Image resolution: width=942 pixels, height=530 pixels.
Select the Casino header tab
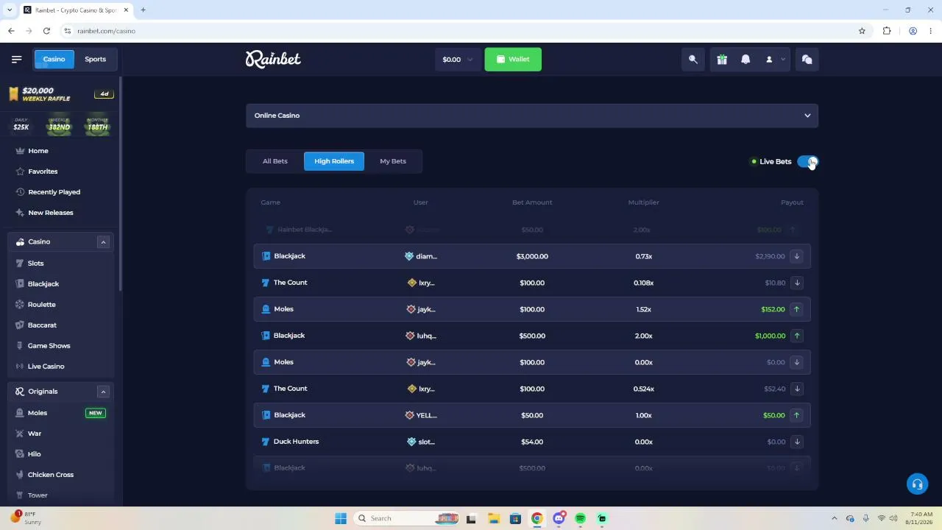click(54, 60)
